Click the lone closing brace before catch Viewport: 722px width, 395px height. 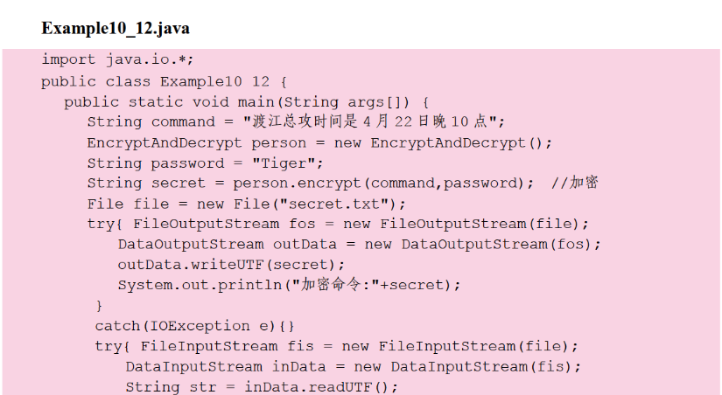click(x=99, y=306)
